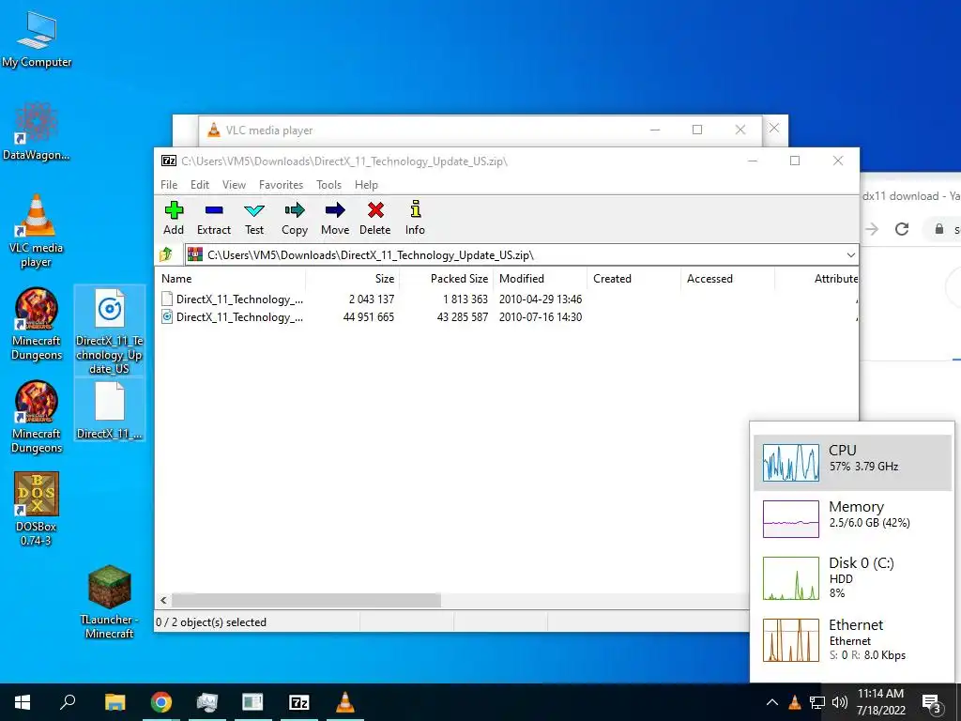Screen dimensions: 961x721
Task: Click the Test toolbar icon
Action: coord(254,218)
